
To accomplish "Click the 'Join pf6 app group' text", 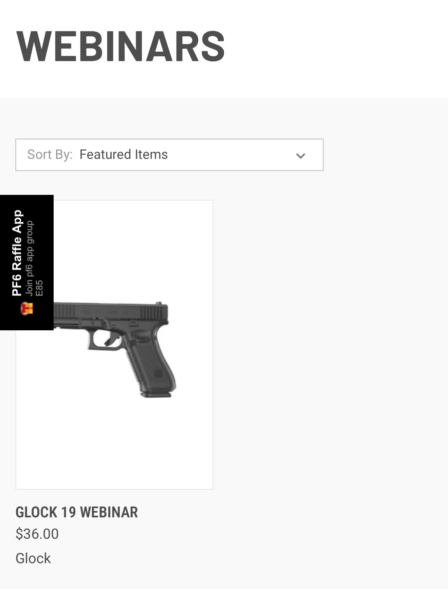I will pyautogui.click(x=30, y=258).
